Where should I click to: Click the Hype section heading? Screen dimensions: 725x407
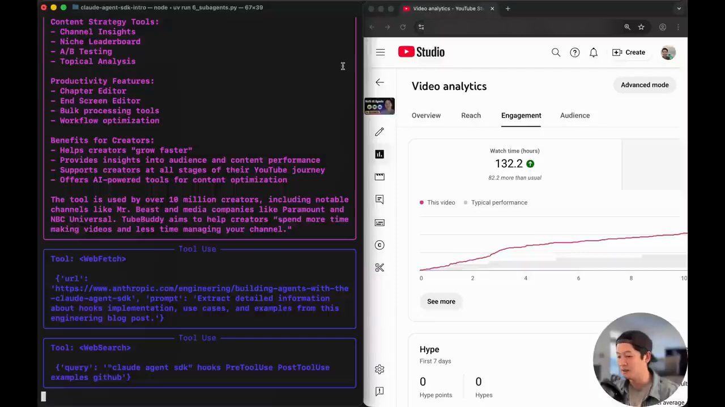point(429,349)
